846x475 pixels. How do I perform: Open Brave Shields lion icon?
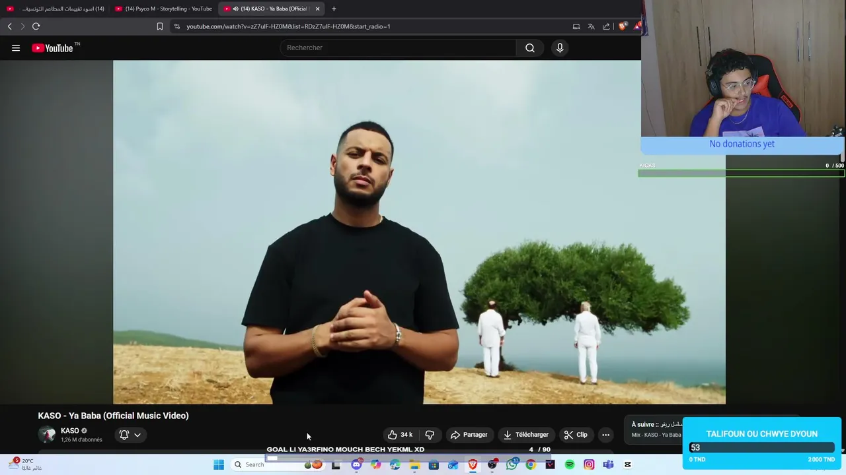[x=622, y=26]
